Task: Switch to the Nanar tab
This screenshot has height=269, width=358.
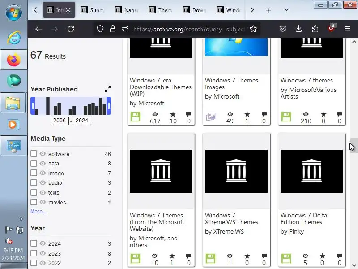Action: [x=127, y=10]
